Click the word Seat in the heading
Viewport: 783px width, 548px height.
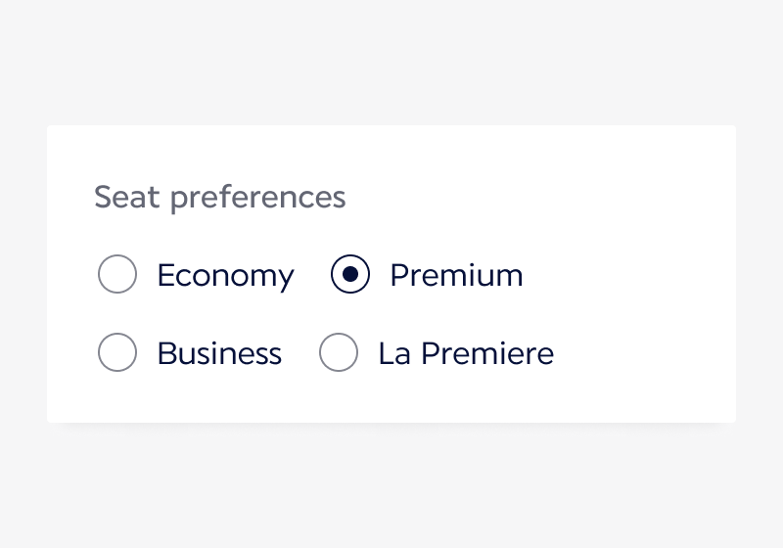coord(127,197)
